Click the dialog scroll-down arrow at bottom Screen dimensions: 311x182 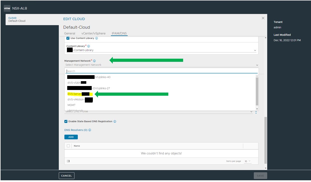(266, 168)
